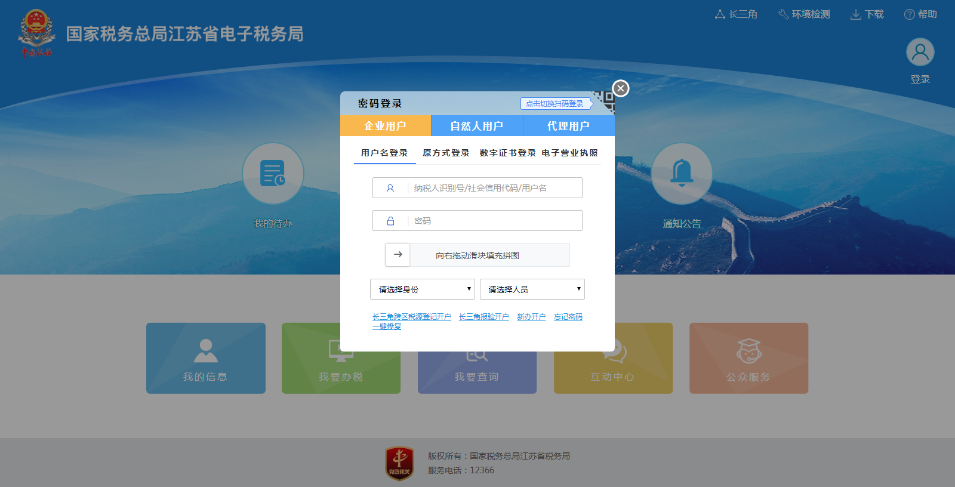
Task: Expand the 请选择身份 dropdown
Action: tap(423, 289)
